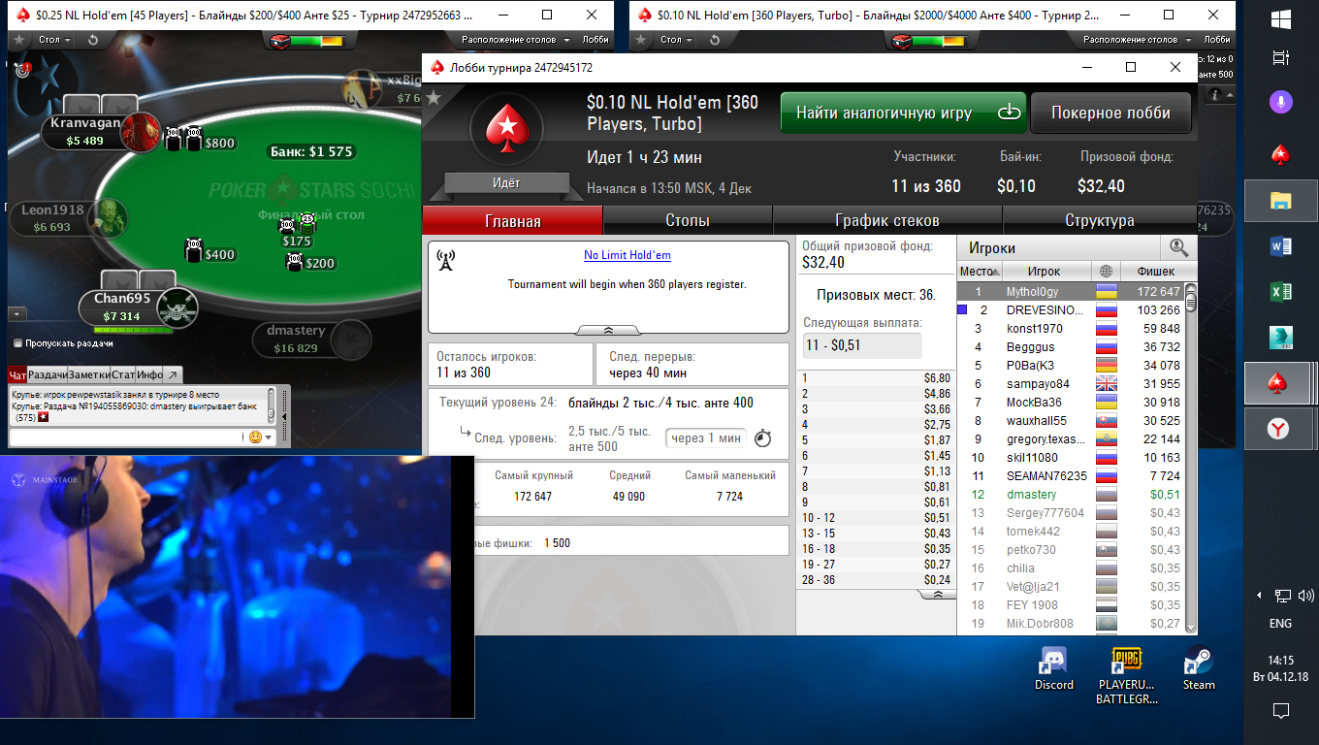Open the Windows Start button
1319x745 pixels.
pos(1280,19)
